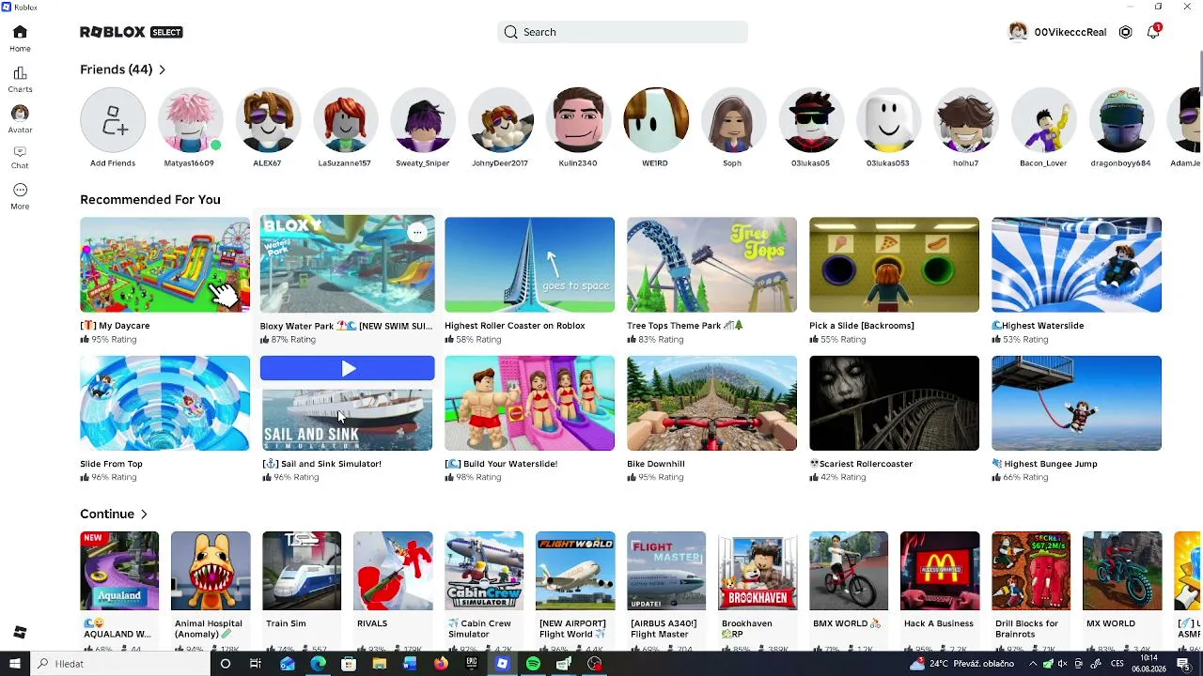Open friend WE1RD's avatar
Viewport: 1203px width, 676px height.
pyautogui.click(x=655, y=120)
